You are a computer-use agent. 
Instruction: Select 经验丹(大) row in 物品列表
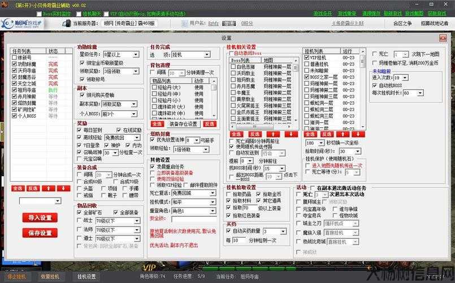(x=180, y=87)
